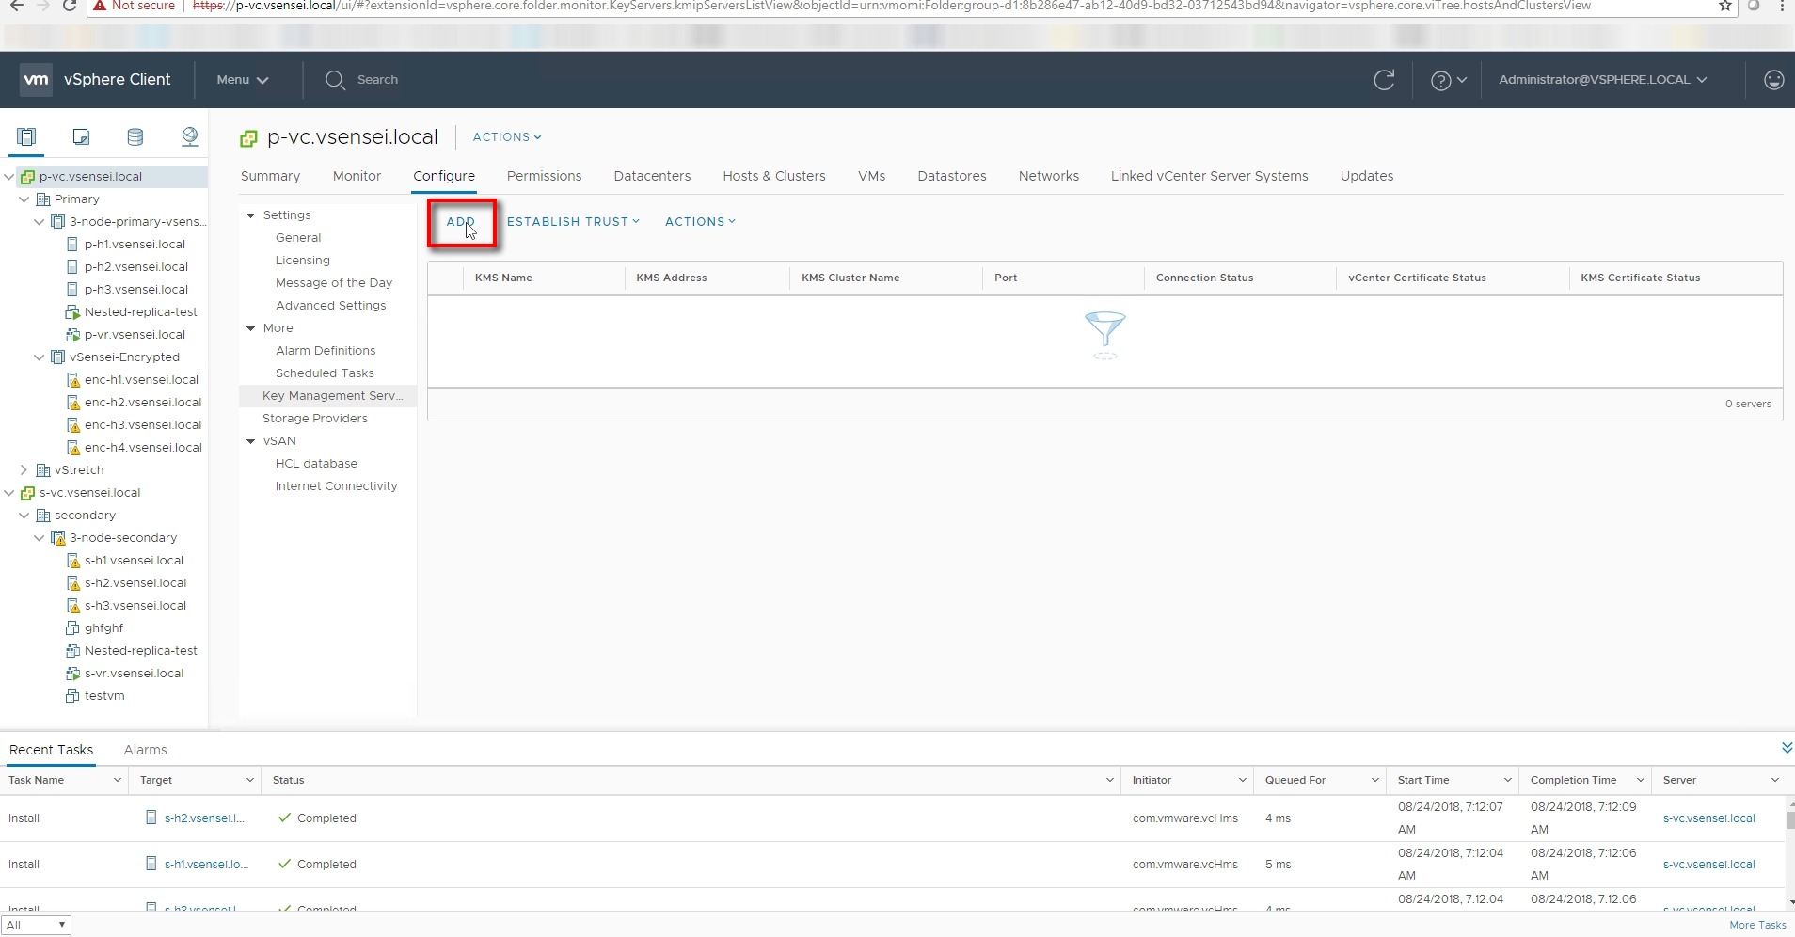Expand the vStretch datacenter tree node
Image resolution: width=1795 pixels, height=937 pixels.
tap(24, 470)
